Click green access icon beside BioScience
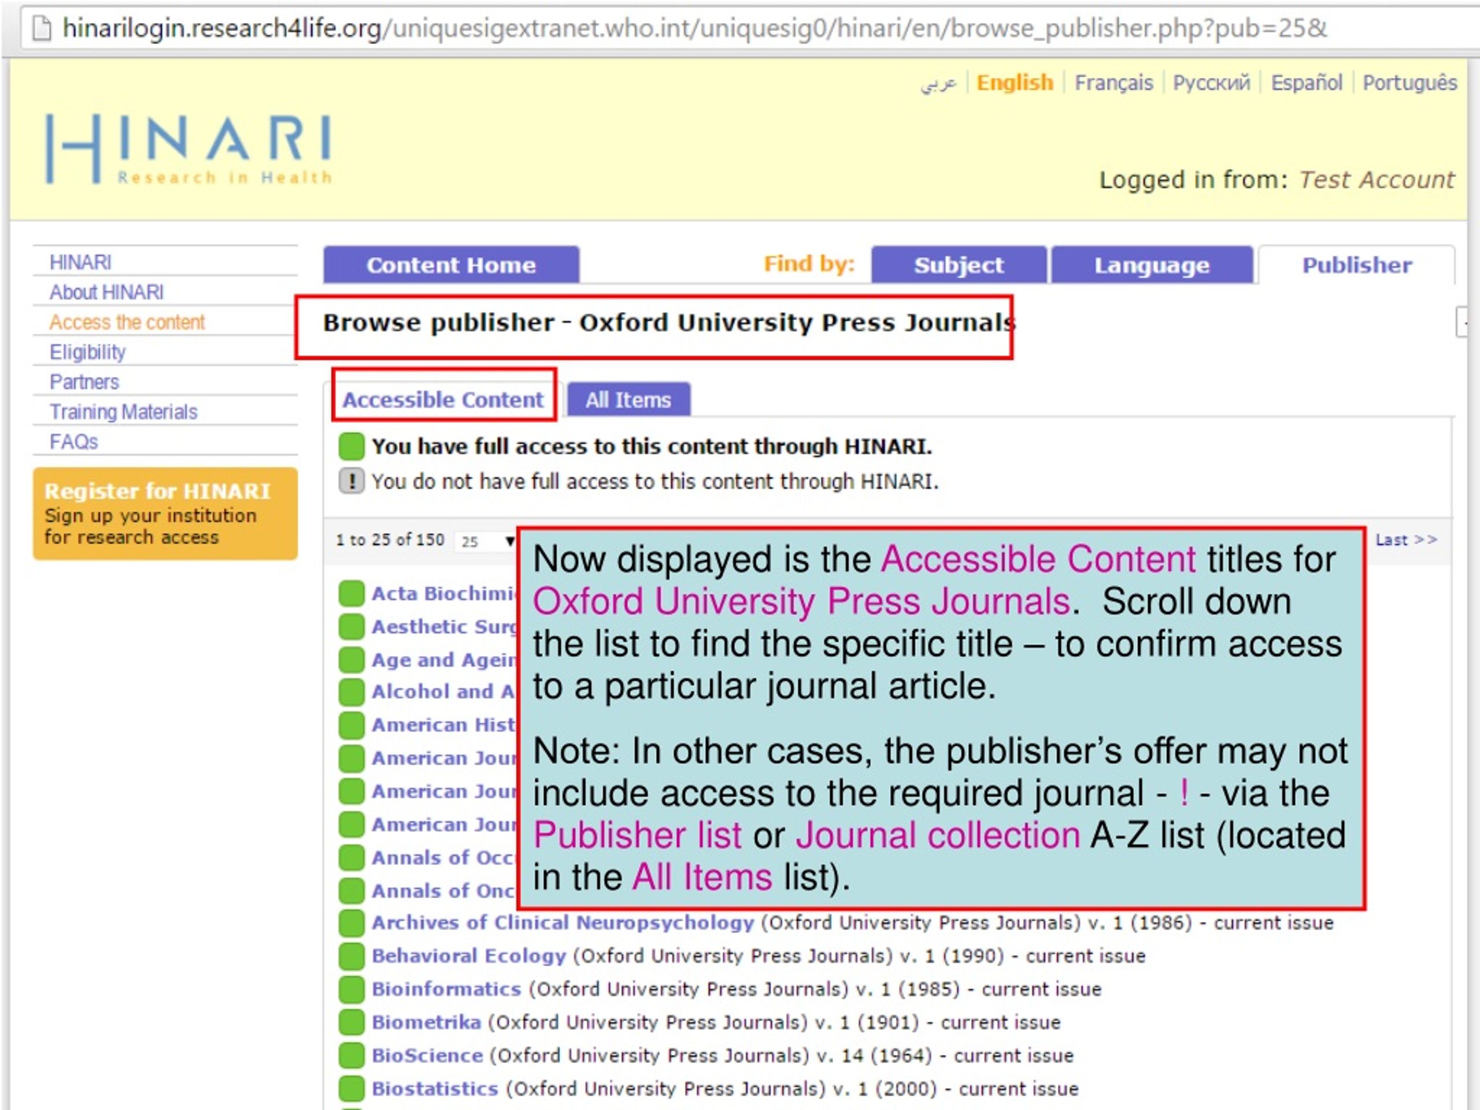The image size is (1480, 1110). click(351, 1056)
